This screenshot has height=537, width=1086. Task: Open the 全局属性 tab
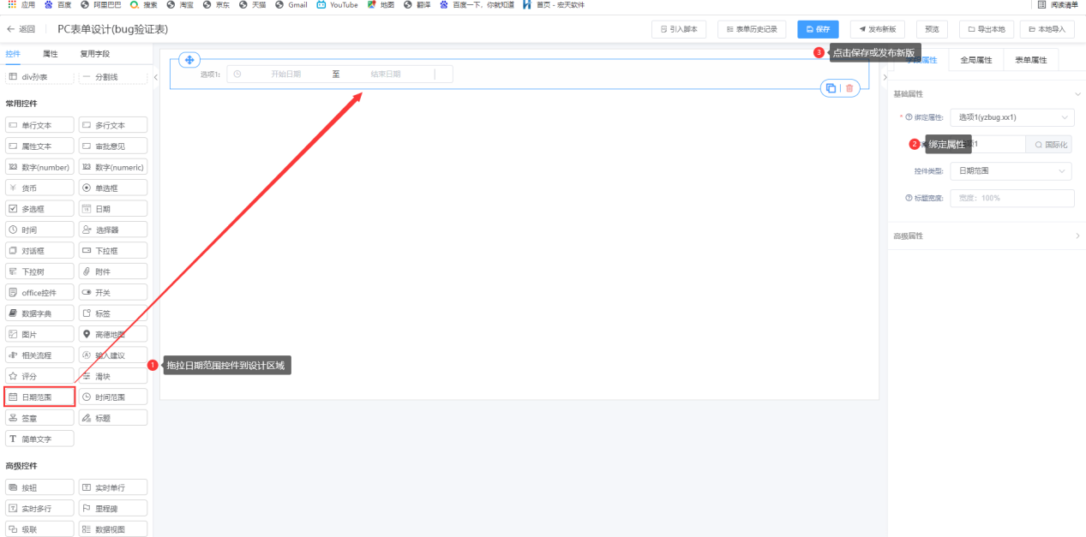pyautogui.click(x=975, y=60)
